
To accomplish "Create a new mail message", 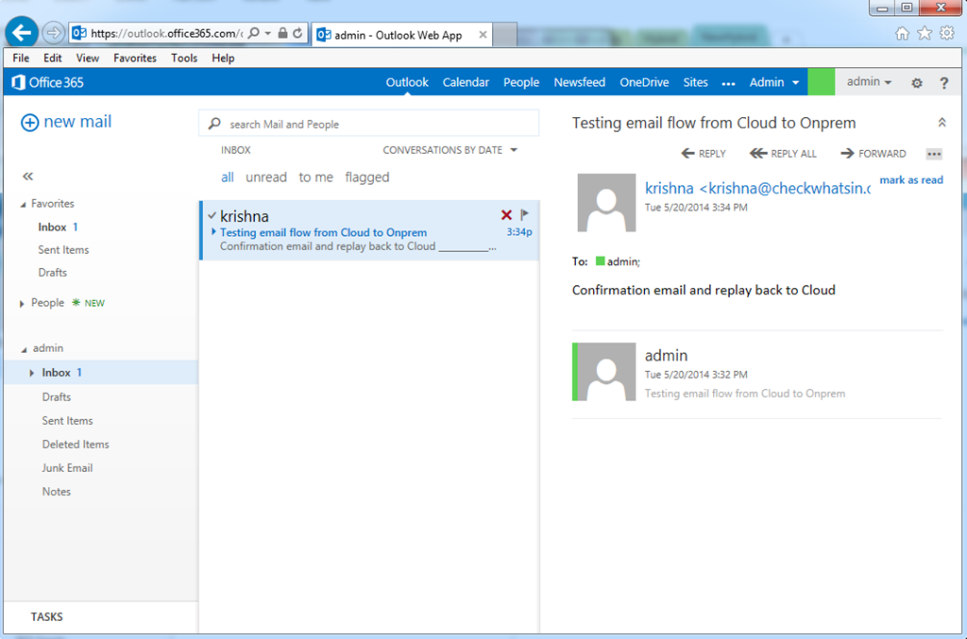I will pos(66,122).
